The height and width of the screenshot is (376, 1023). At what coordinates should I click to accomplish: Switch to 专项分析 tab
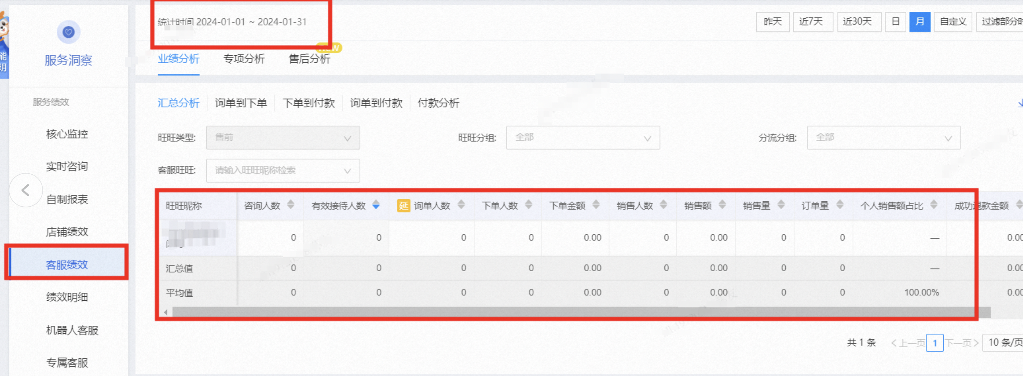pos(244,59)
